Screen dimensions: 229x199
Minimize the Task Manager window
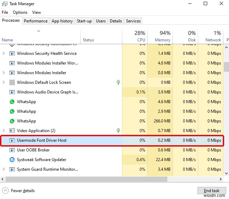pyautogui.click(x=190, y=3)
